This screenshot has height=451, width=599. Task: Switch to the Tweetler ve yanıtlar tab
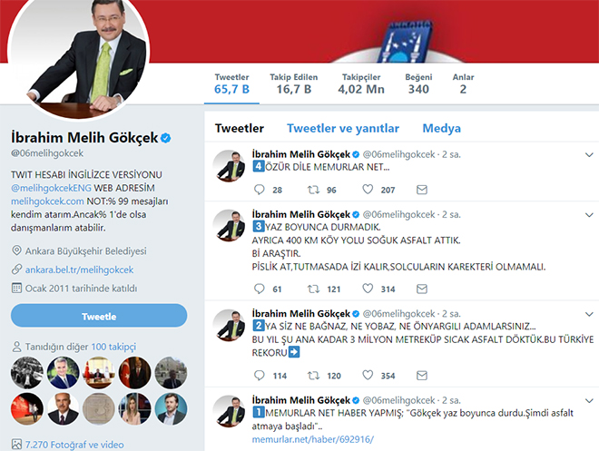coord(343,128)
